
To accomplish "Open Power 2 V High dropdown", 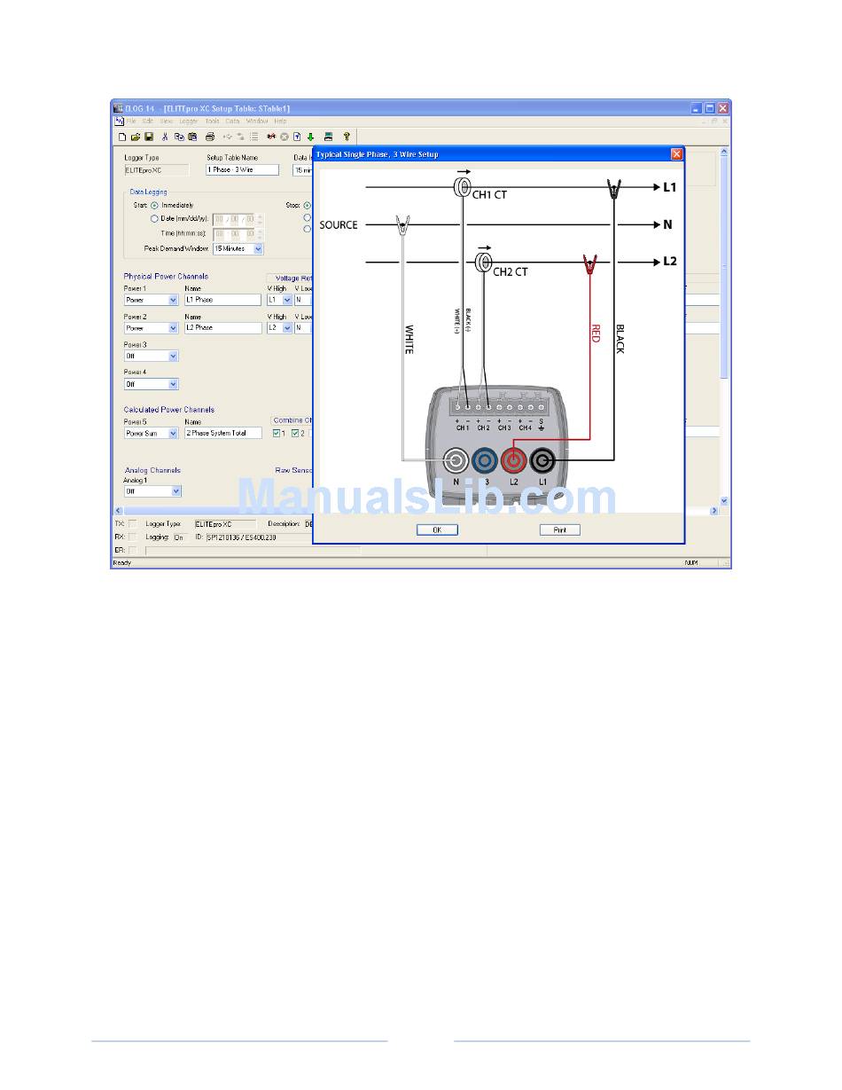I will (x=287, y=328).
